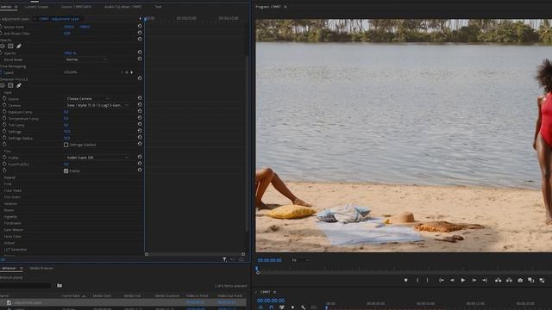Viewport: 552px width, 310px height.
Task: Expand the Film Grain group
Action: tap(12, 197)
